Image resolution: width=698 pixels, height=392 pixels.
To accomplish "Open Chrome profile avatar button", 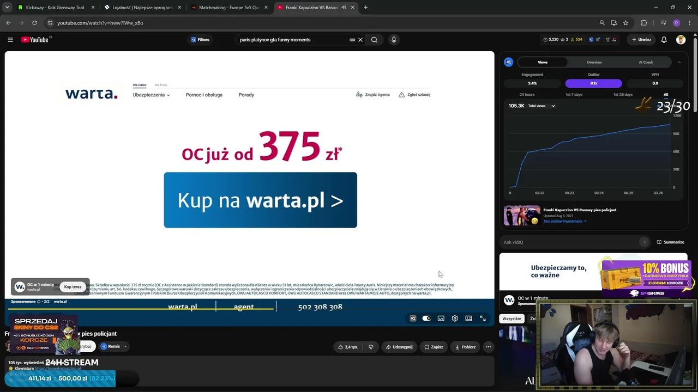I will tap(677, 23).
